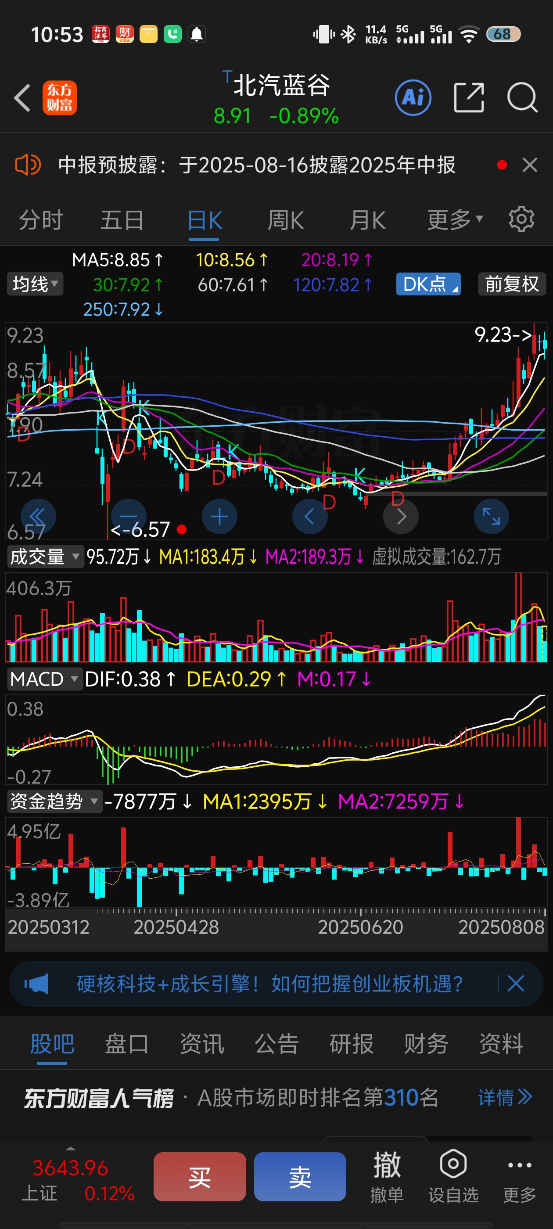Toggle the DK点 indicator

pos(428,284)
